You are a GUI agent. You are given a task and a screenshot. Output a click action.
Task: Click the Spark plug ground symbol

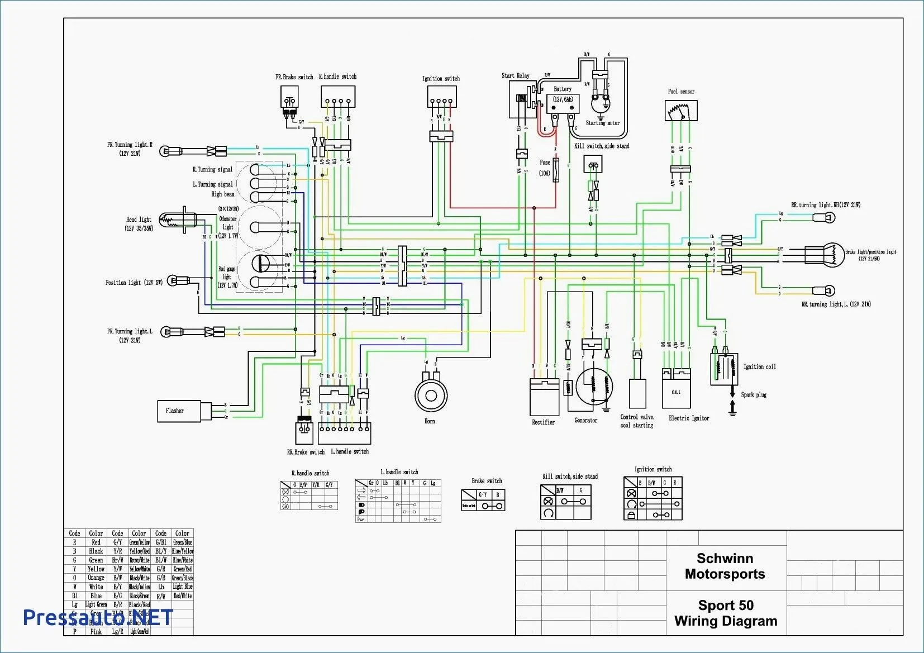point(732,412)
